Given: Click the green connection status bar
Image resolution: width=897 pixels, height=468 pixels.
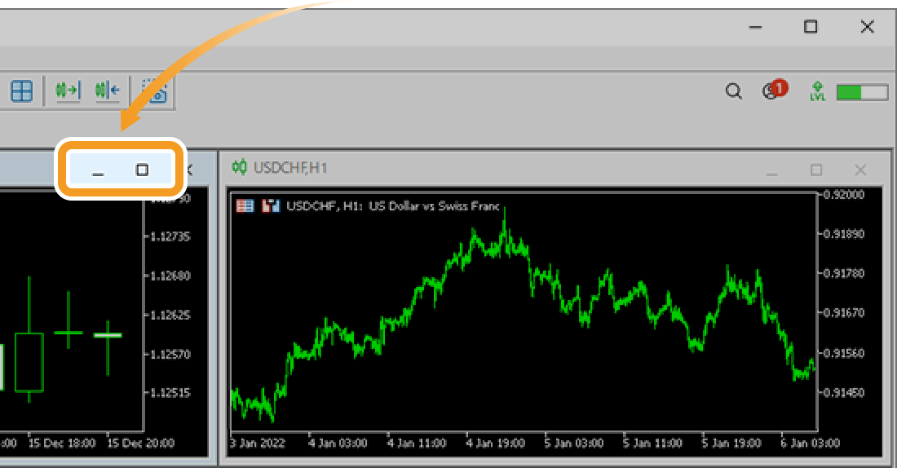Looking at the screenshot, I should click(x=861, y=91).
